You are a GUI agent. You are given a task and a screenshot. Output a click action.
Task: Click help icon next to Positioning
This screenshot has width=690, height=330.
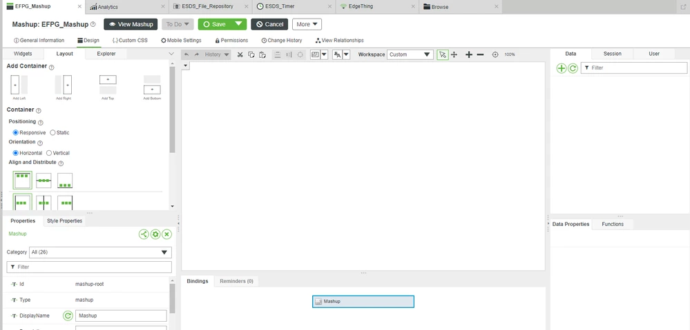tap(41, 123)
